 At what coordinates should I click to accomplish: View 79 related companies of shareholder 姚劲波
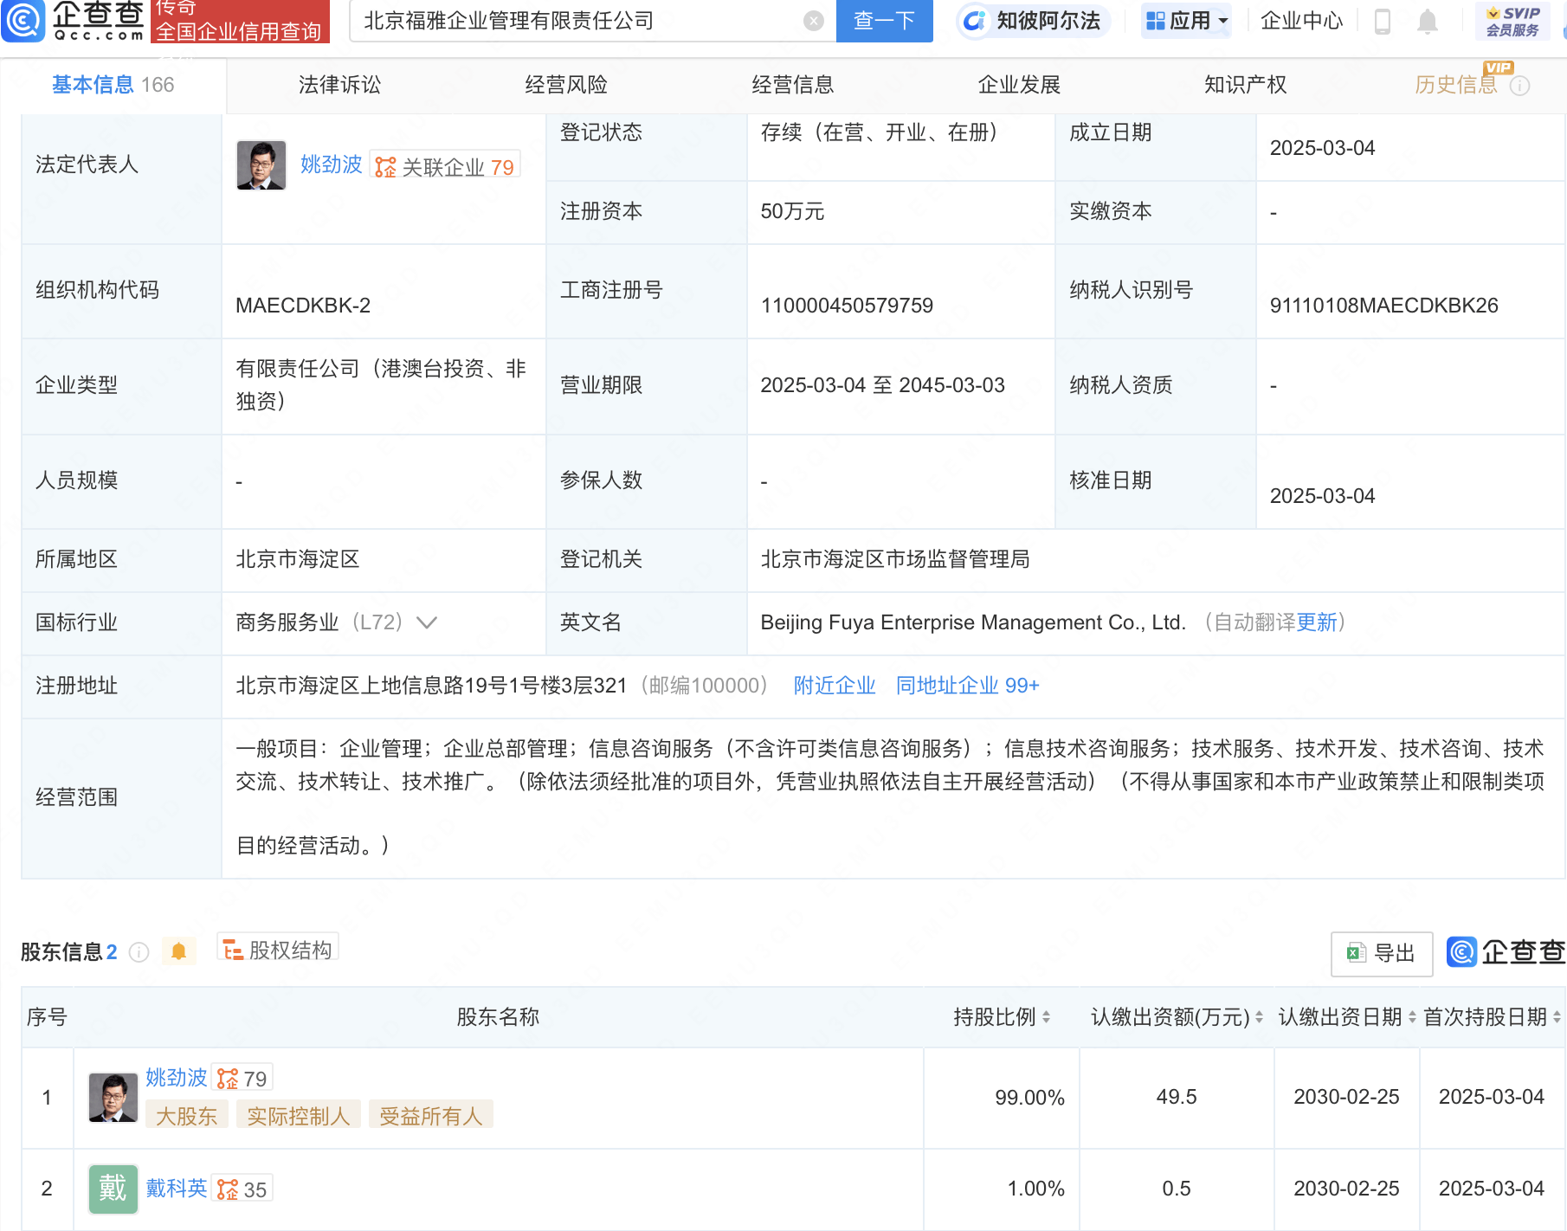click(x=243, y=1079)
